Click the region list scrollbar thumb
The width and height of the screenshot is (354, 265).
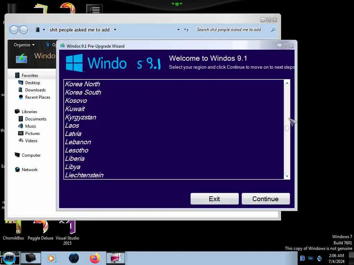click(x=287, y=128)
